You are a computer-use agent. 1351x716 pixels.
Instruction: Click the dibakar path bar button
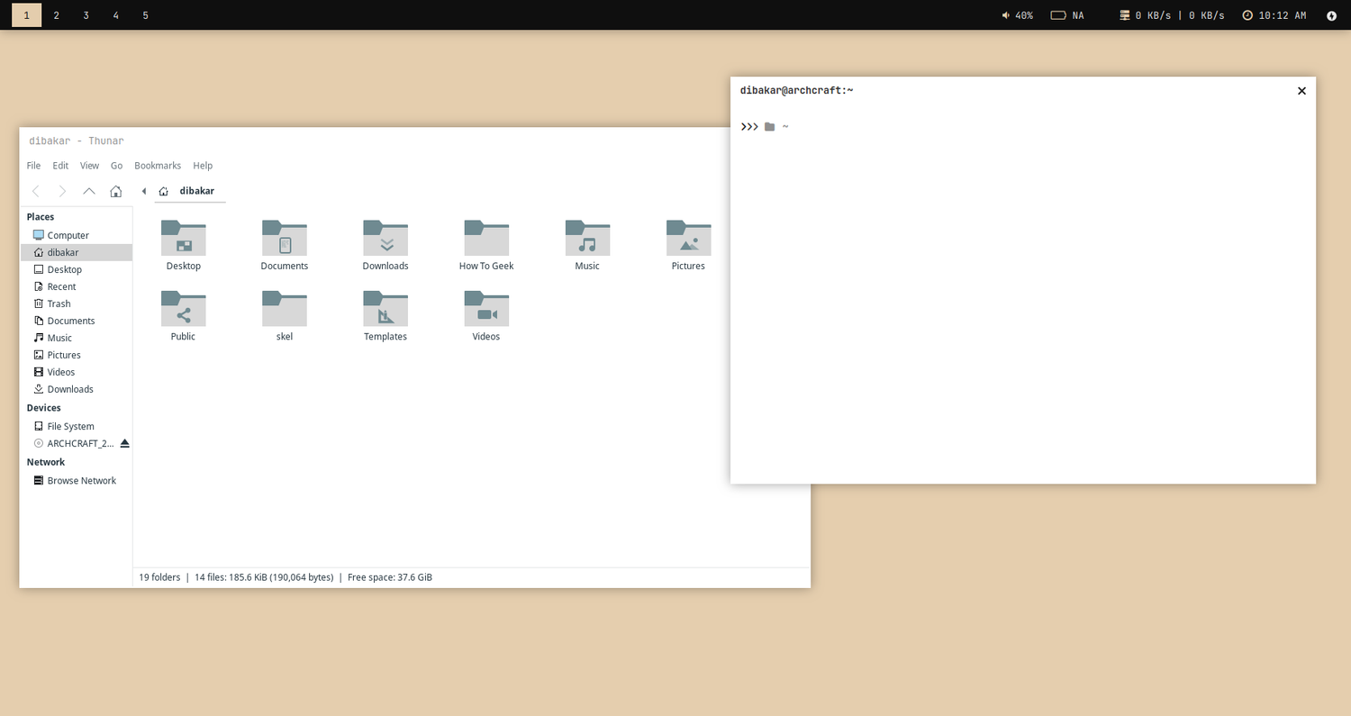click(190, 191)
